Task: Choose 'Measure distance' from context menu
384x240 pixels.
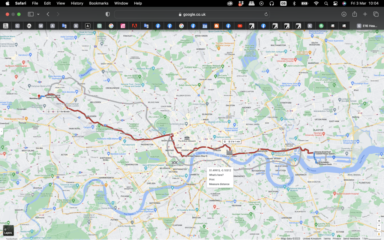Action: [220, 184]
